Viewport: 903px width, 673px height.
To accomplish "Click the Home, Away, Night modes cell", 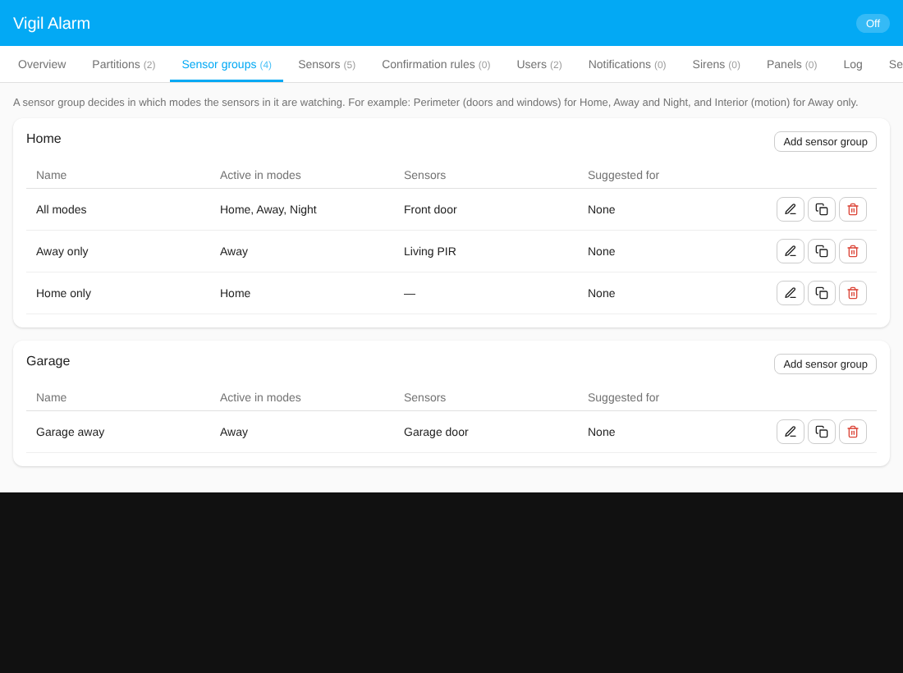I will pos(268,209).
